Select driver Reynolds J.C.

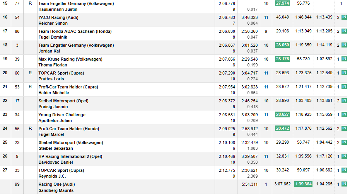pos(52,176)
